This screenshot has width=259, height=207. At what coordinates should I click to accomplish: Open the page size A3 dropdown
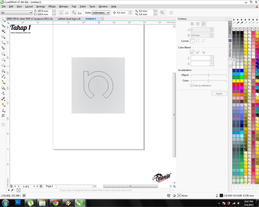(x=30, y=13)
